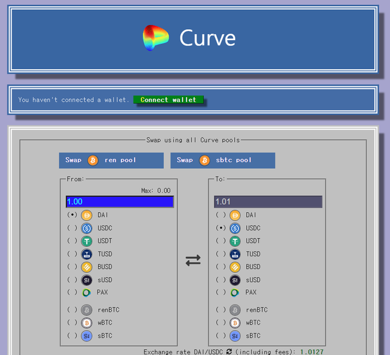Click the Curve rainbow logo icon

(156, 38)
